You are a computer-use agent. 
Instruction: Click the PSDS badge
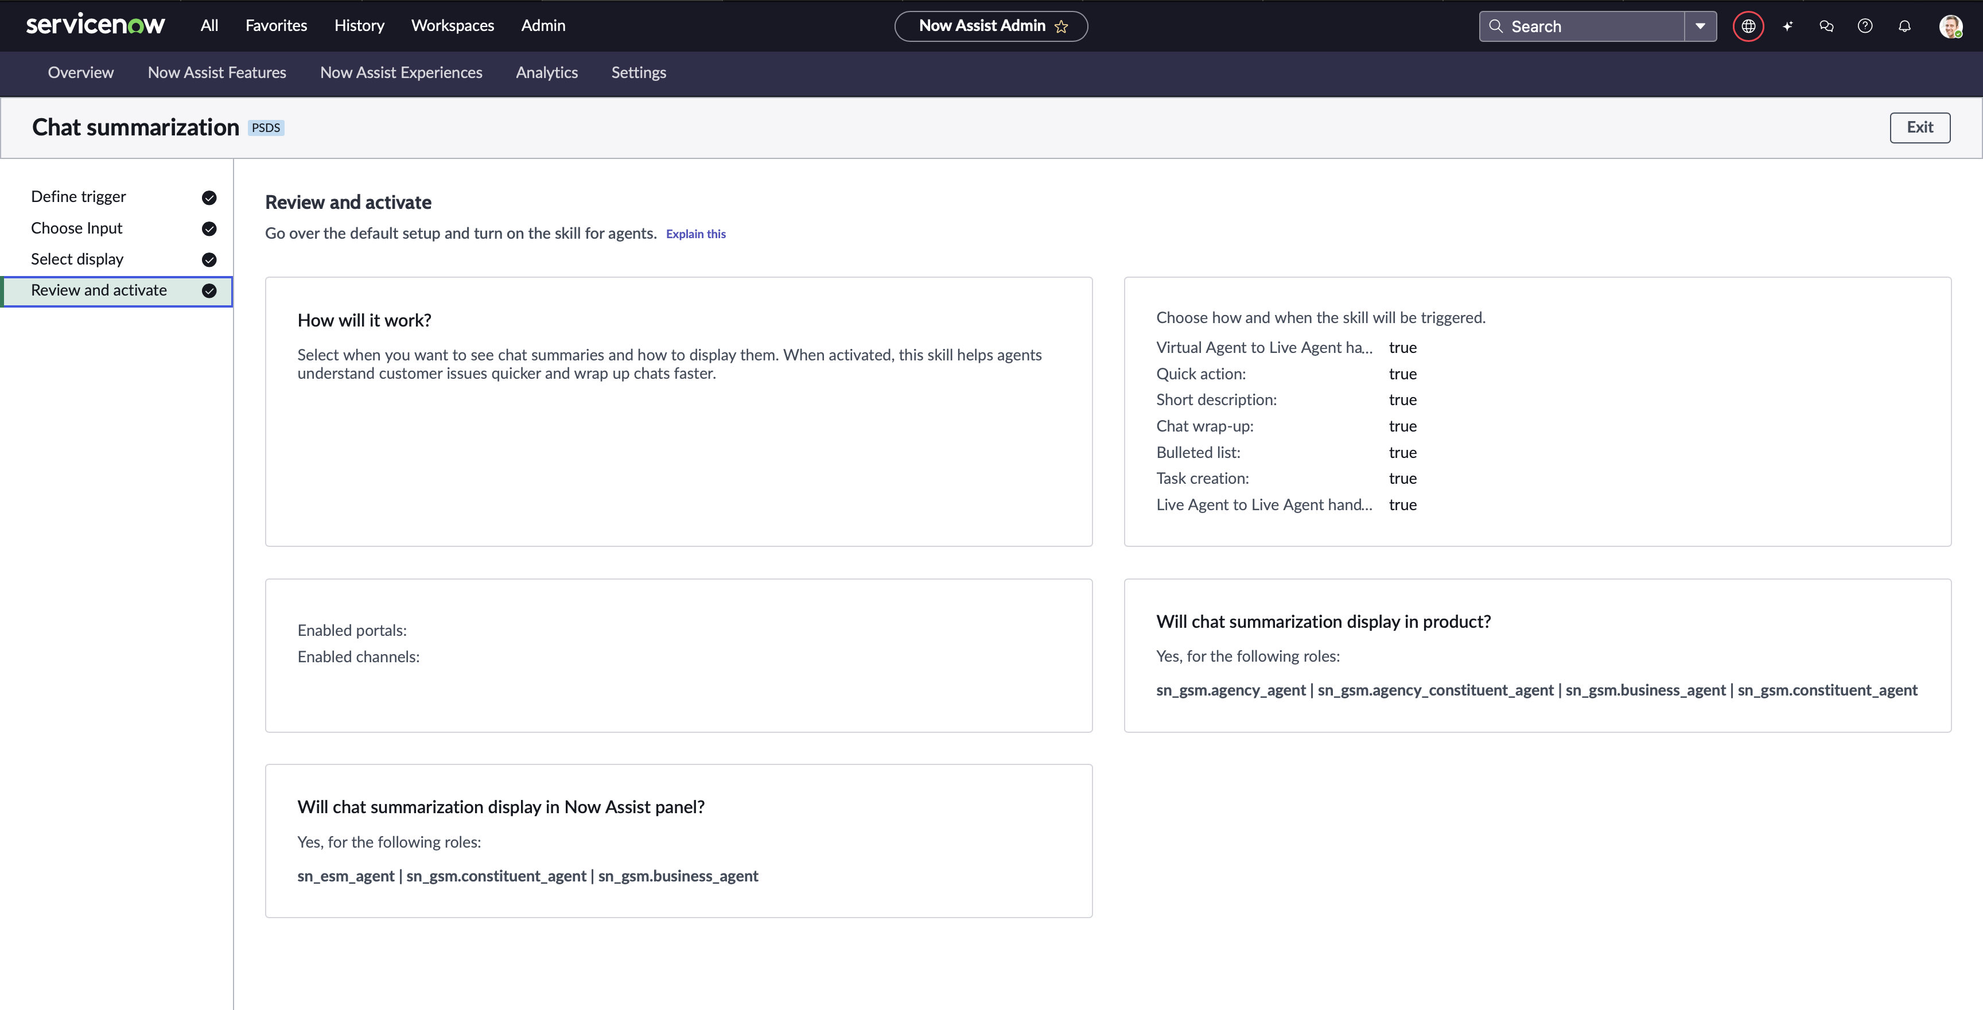(x=266, y=128)
